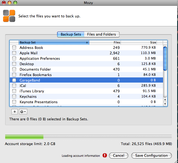The image size is (178, 163).
Task: Tick the Documents Folder checkbox
Action: coord(14,69)
